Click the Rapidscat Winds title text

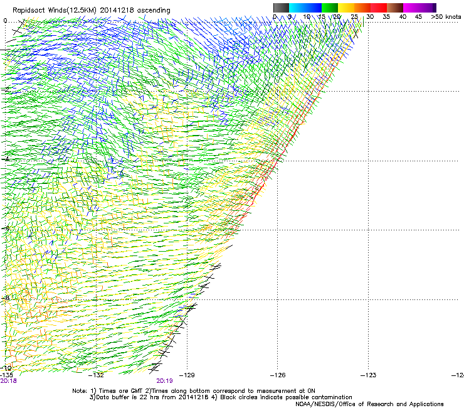[x=91, y=10]
